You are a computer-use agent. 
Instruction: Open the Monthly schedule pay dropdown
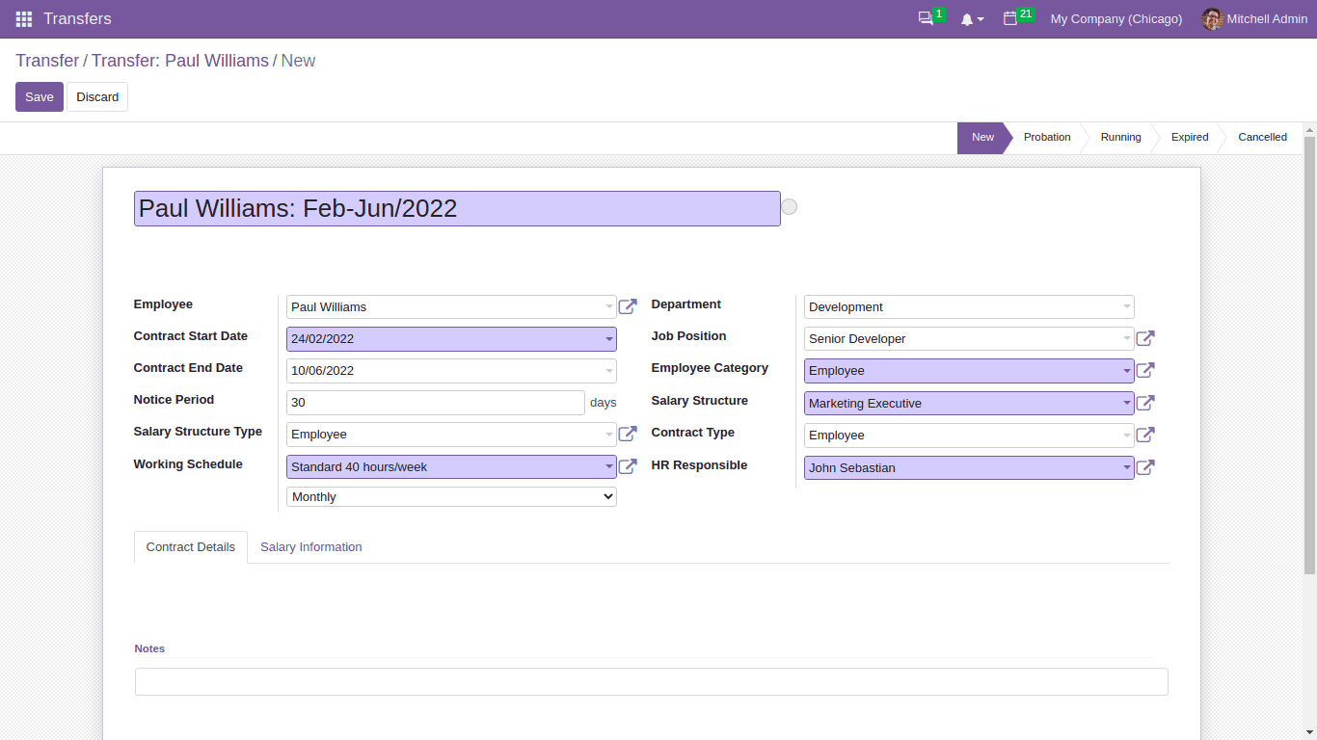pos(450,496)
